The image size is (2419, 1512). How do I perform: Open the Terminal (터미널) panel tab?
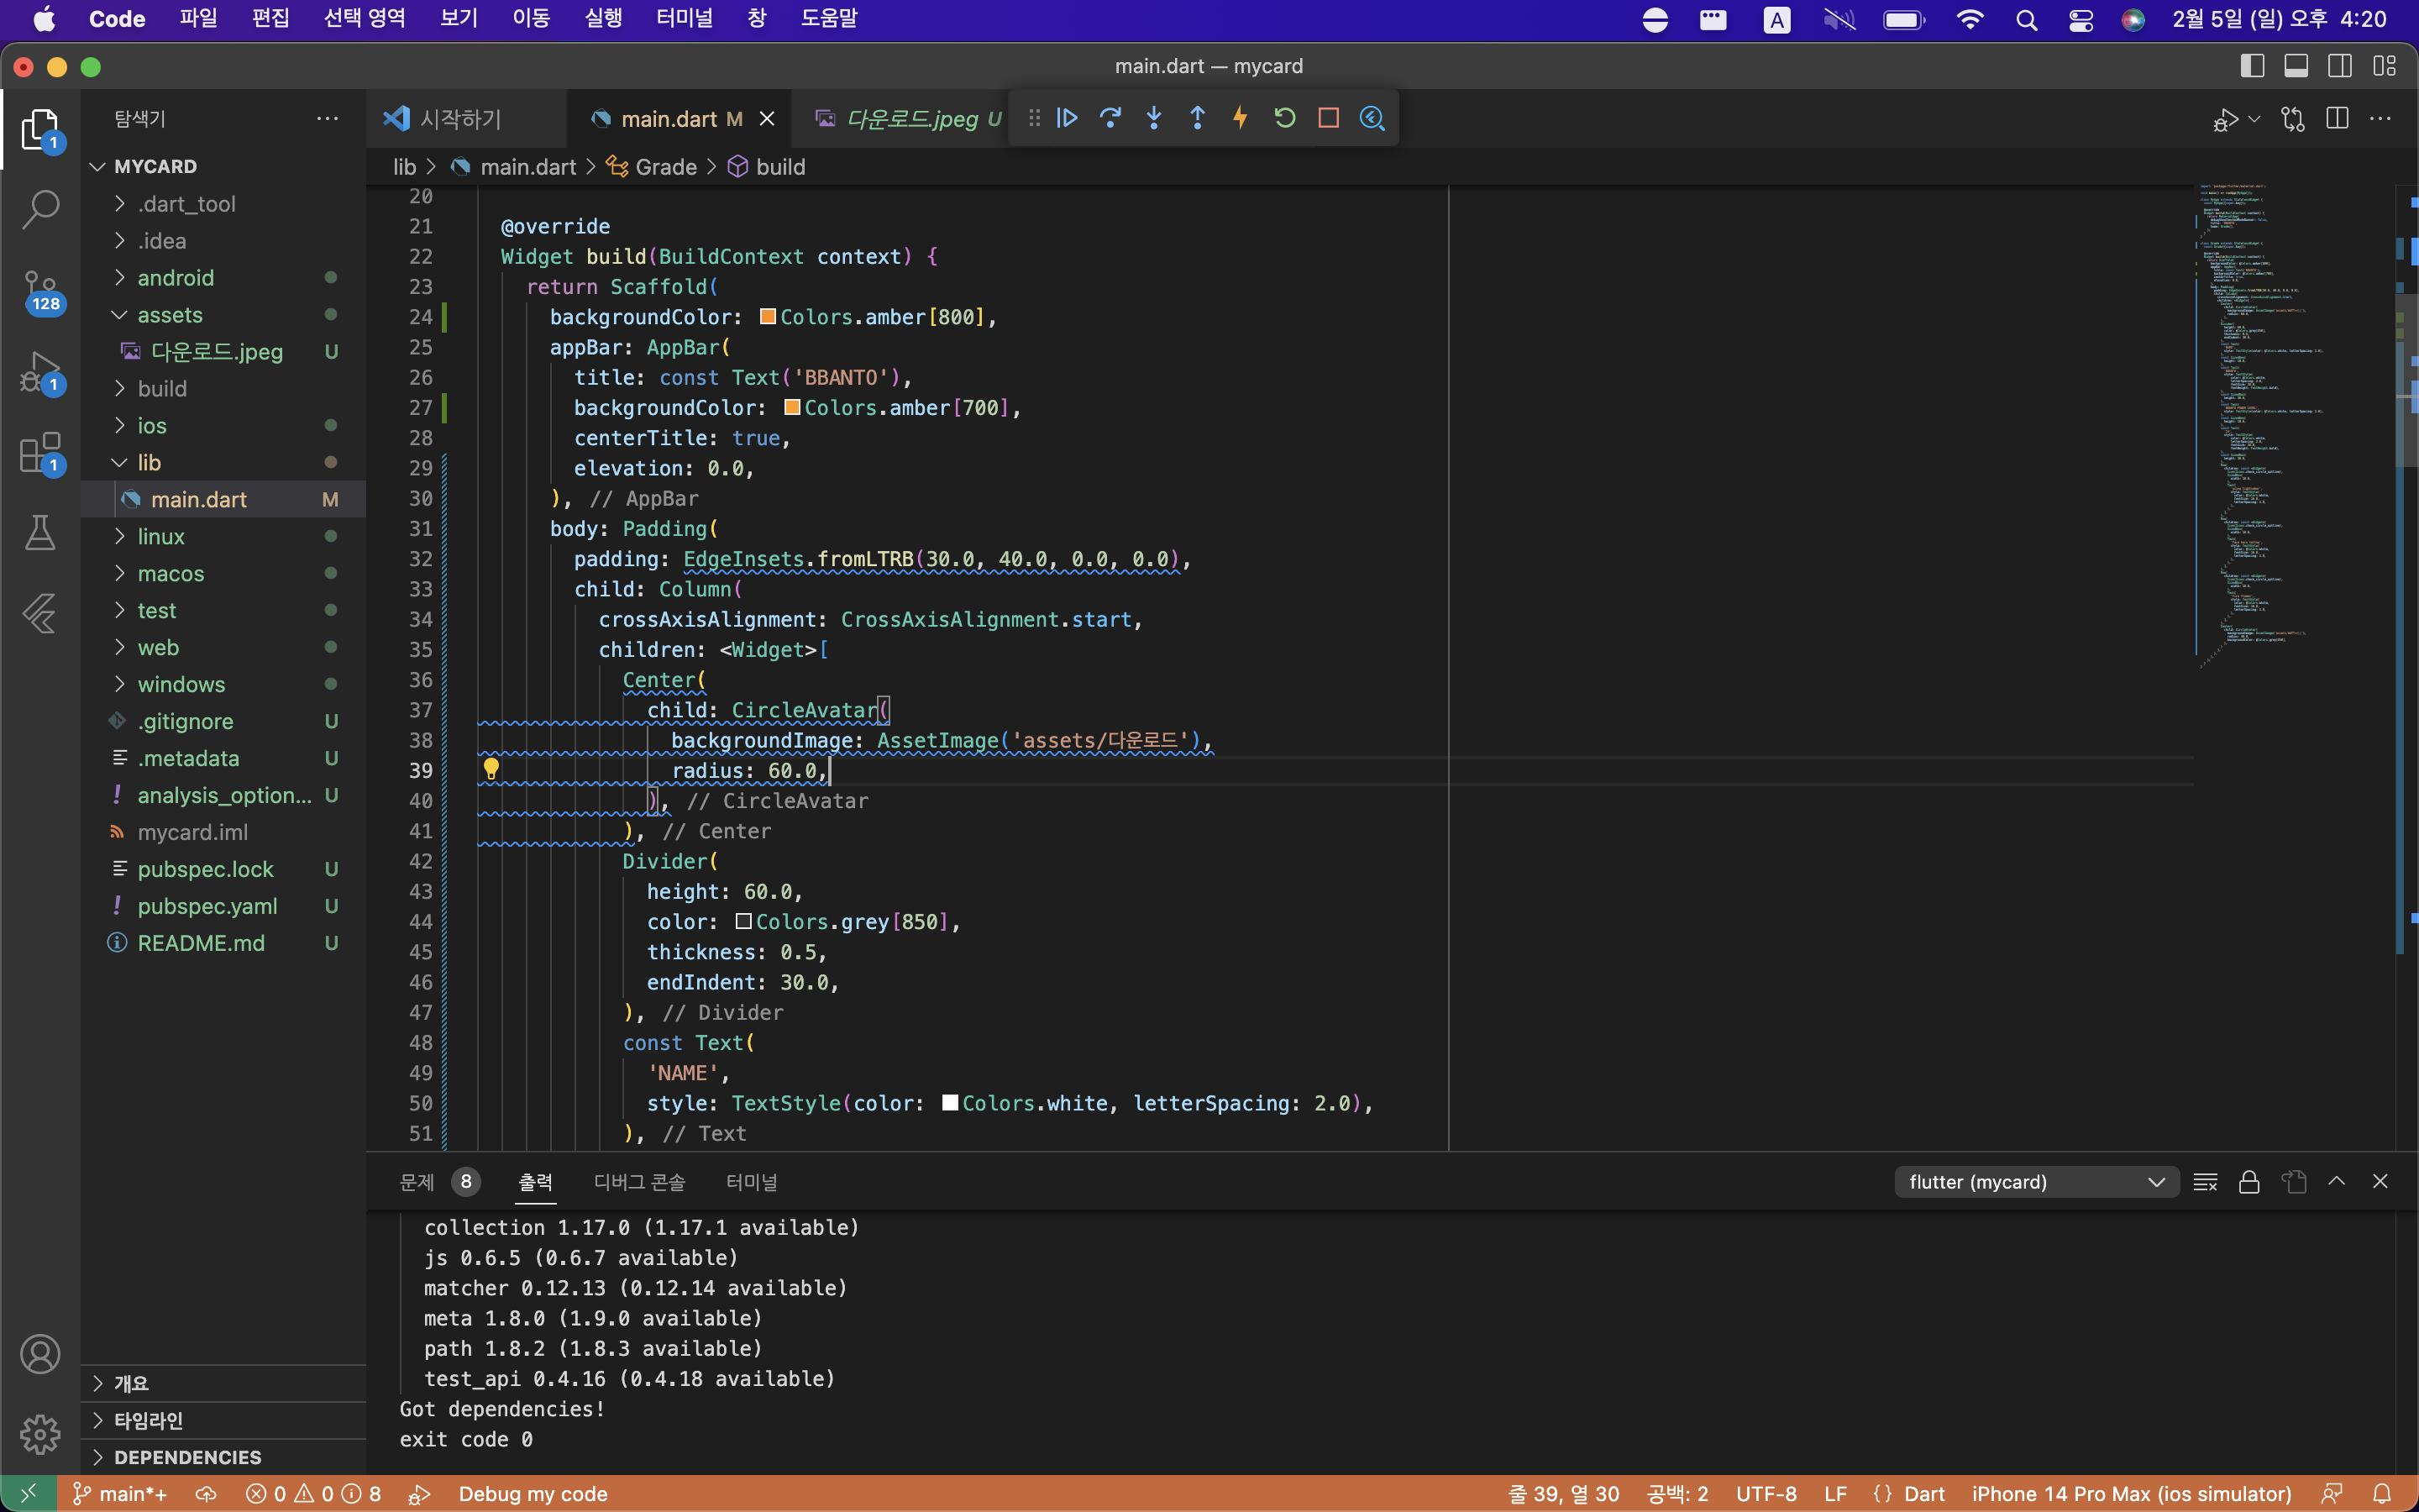(x=752, y=1182)
